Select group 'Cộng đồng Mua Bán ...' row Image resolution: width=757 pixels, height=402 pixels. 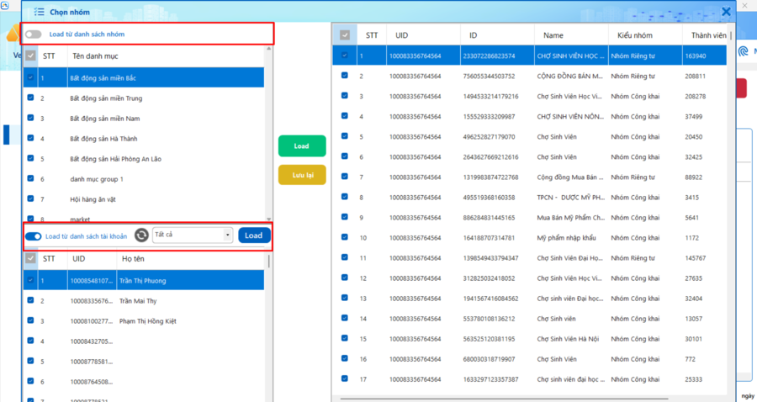click(x=529, y=177)
